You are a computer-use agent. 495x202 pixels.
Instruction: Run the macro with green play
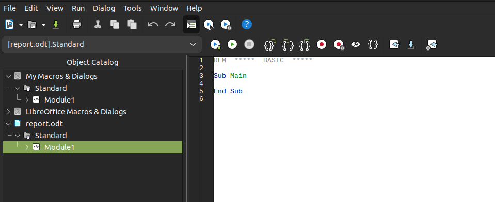pyautogui.click(x=232, y=44)
